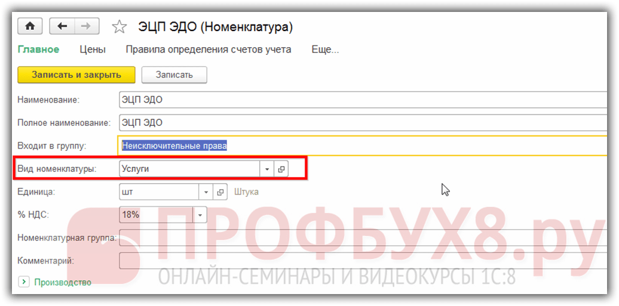The image size is (619, 306).
Task: Expand the Вид номенклатуры dropdown list
Action: (267, 169)
